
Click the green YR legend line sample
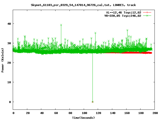pyautogui.click(x=147, y=15)
